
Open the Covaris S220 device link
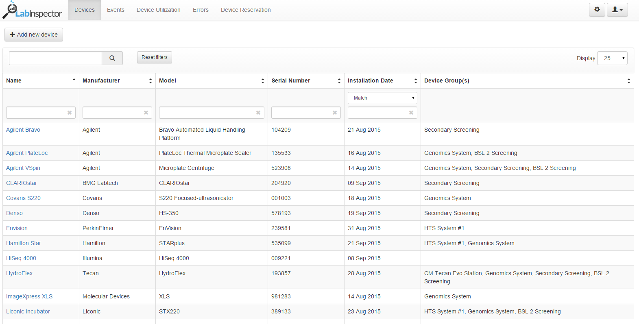point(23,198)
